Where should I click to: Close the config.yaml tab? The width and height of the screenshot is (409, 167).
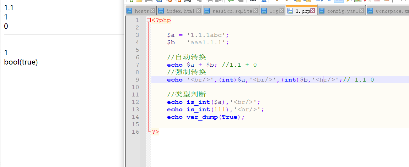click(362, 11)
